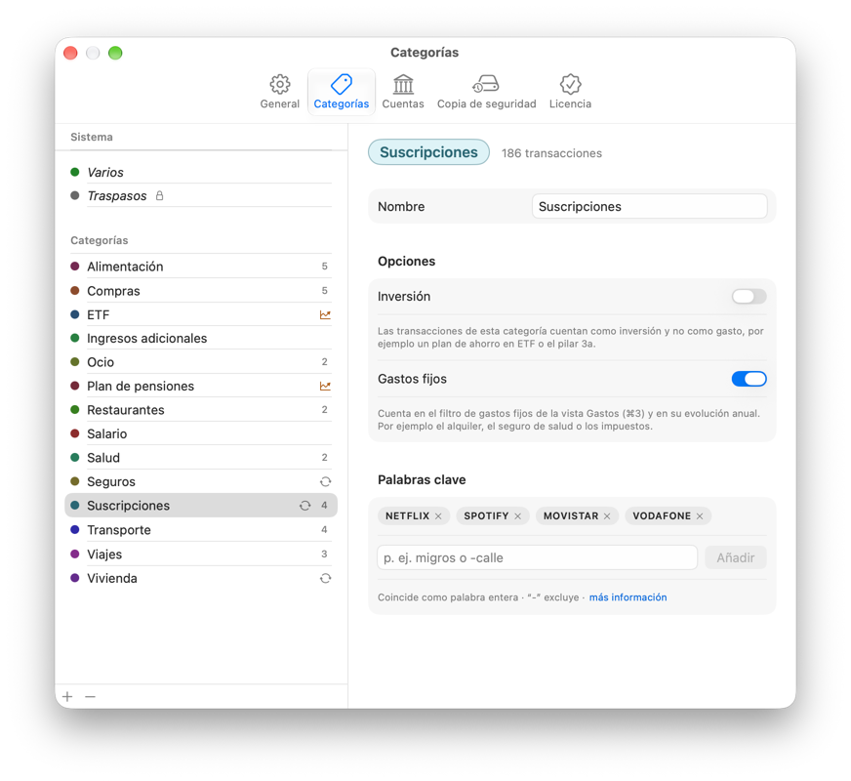Click the recurring icon on Seguros row
The width and height of the screenshot is (851, 781).
[325, 481]
